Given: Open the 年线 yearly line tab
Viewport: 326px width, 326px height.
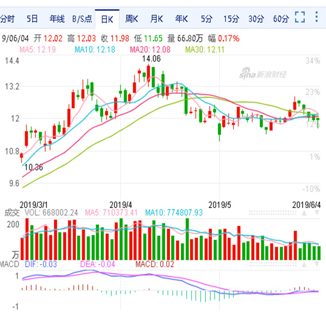Looking at the screenshot, I should coord(57,18).
